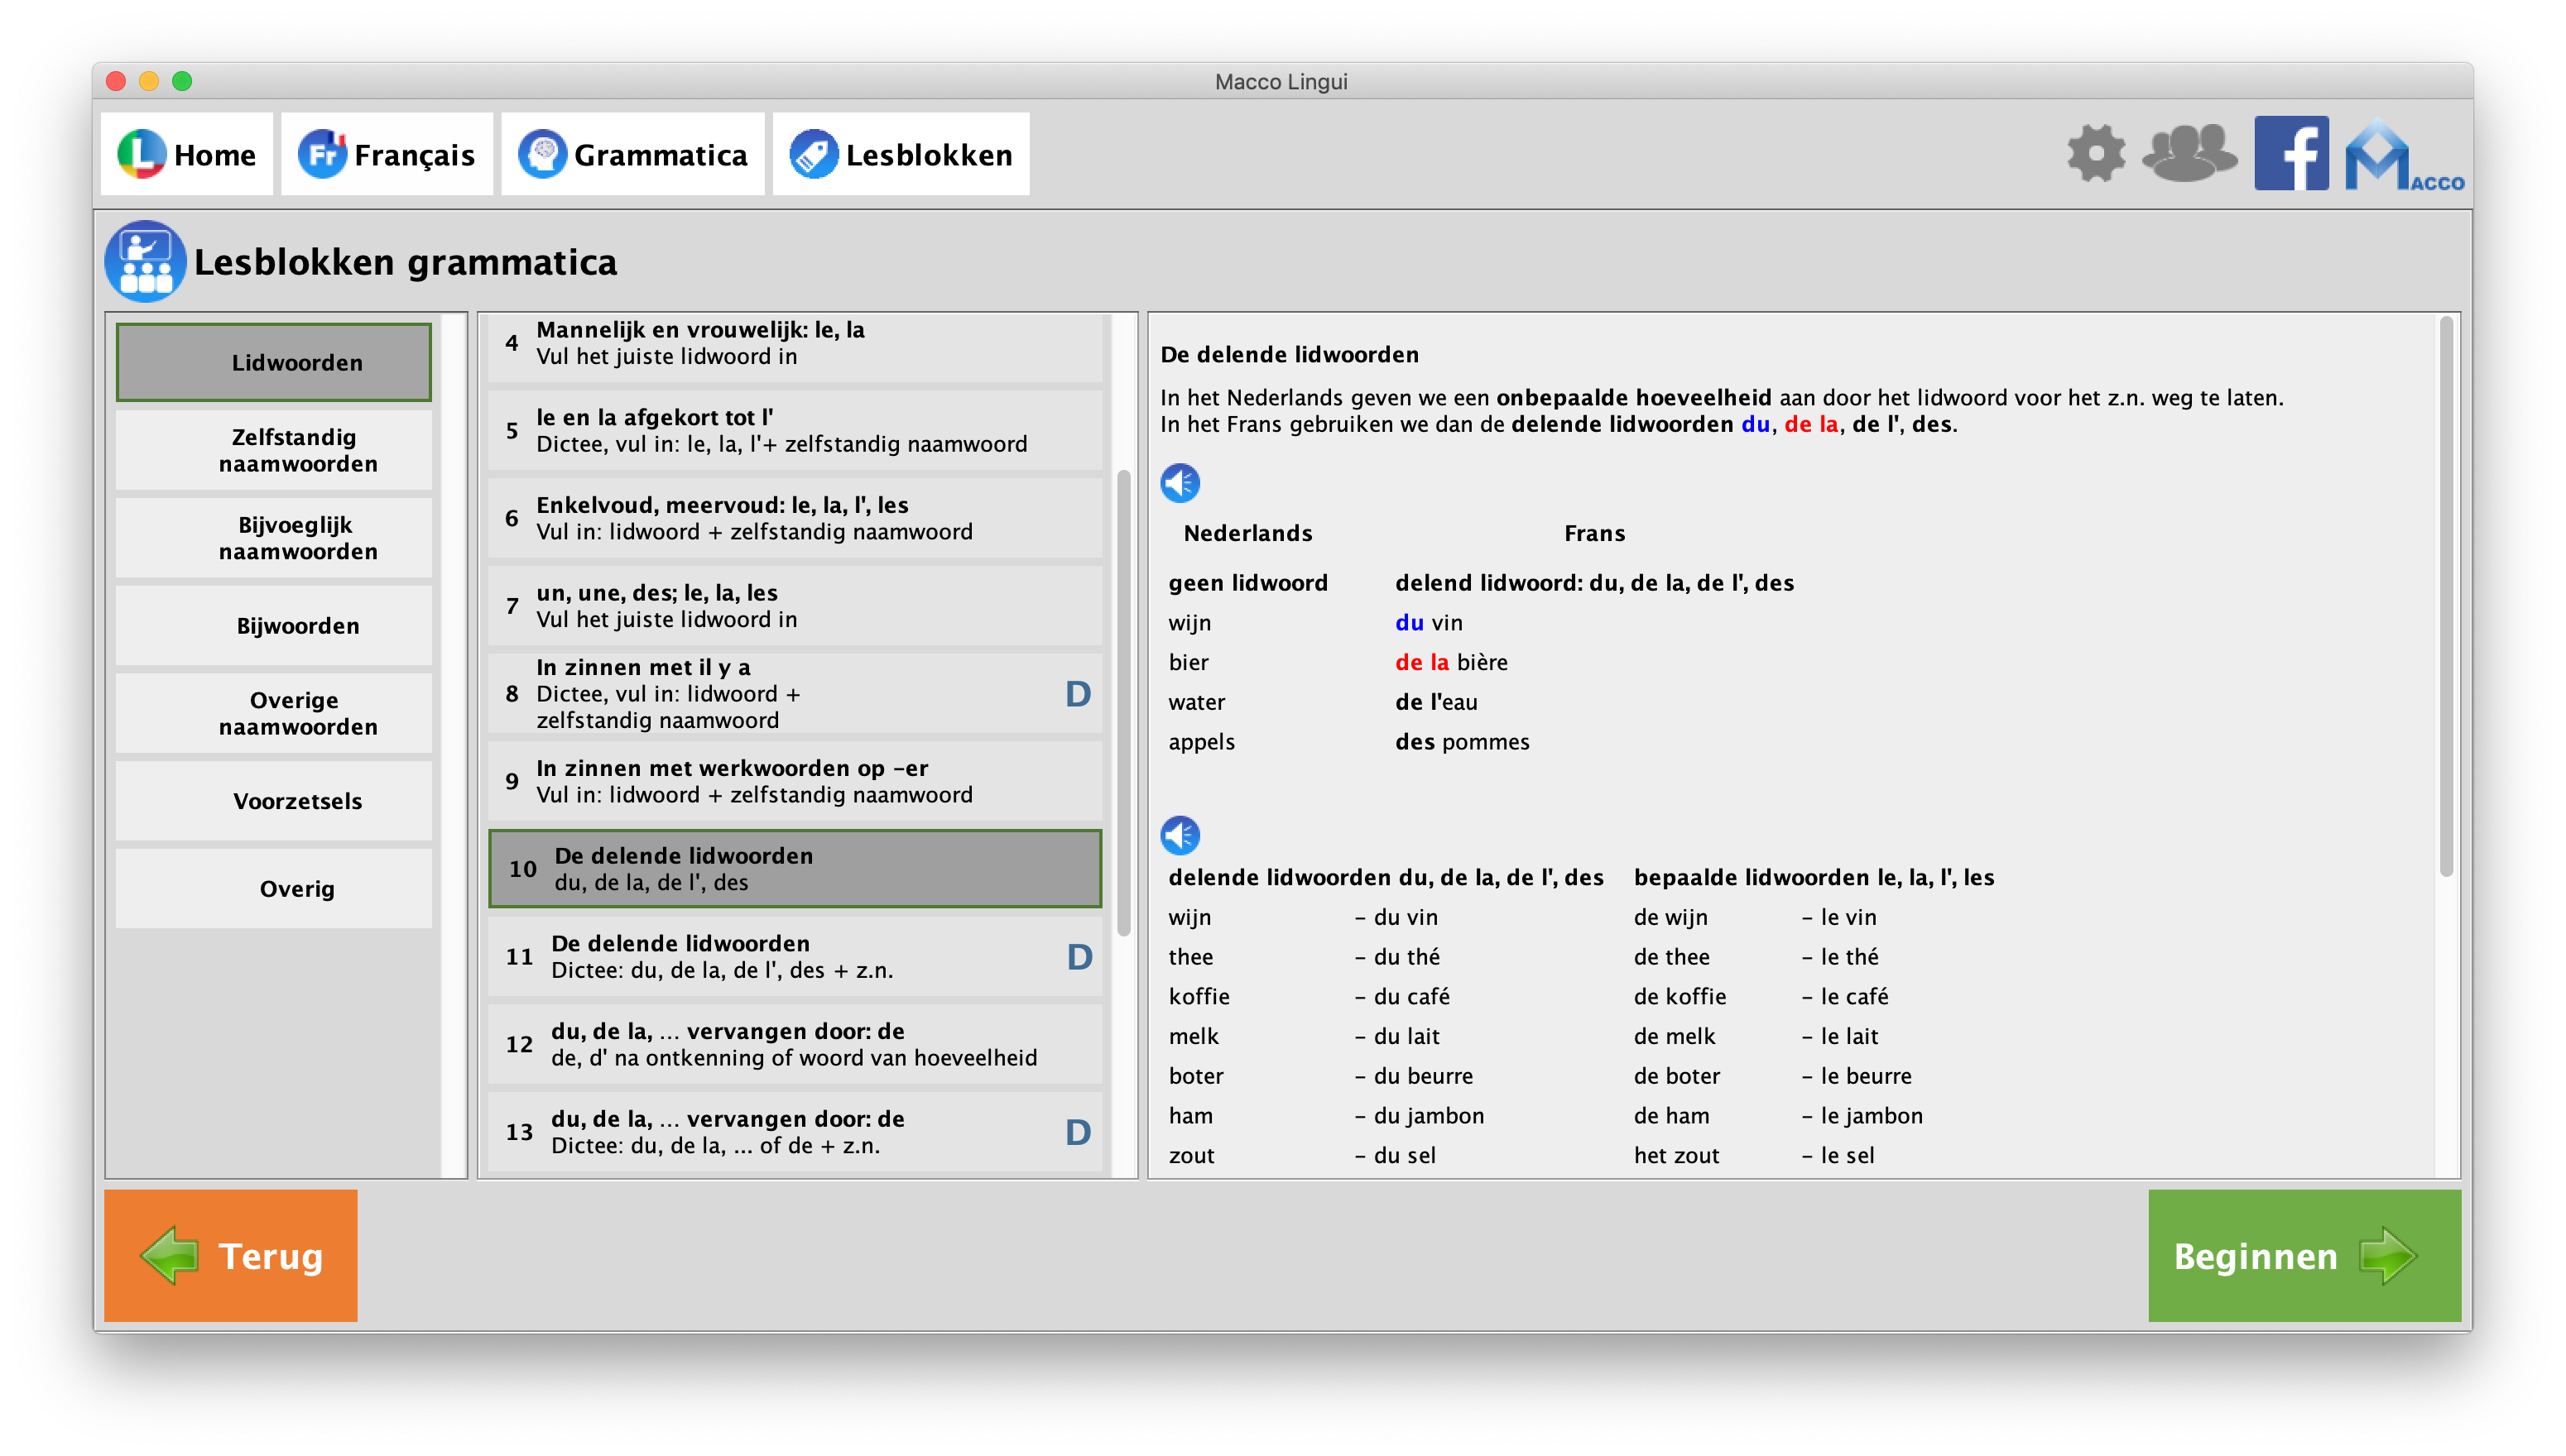Go to the Home tab
The height and width of the screenshot is (1456, 2566).
pyautogui.click(x=187, y=154)
